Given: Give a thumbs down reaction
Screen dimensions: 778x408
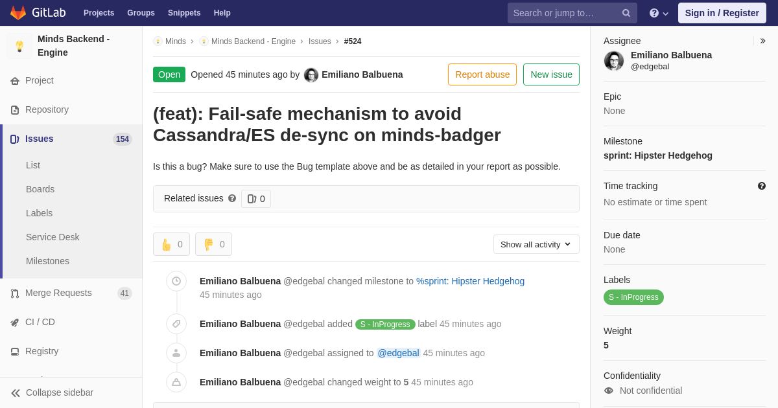Looking at the screenshot, I should point(213,244).
